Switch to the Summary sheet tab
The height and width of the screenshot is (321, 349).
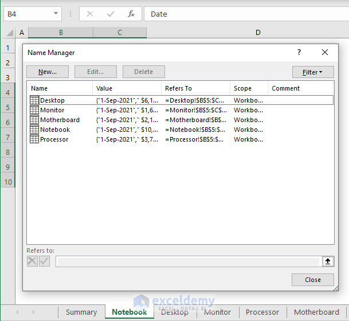(x=81, y=312)
